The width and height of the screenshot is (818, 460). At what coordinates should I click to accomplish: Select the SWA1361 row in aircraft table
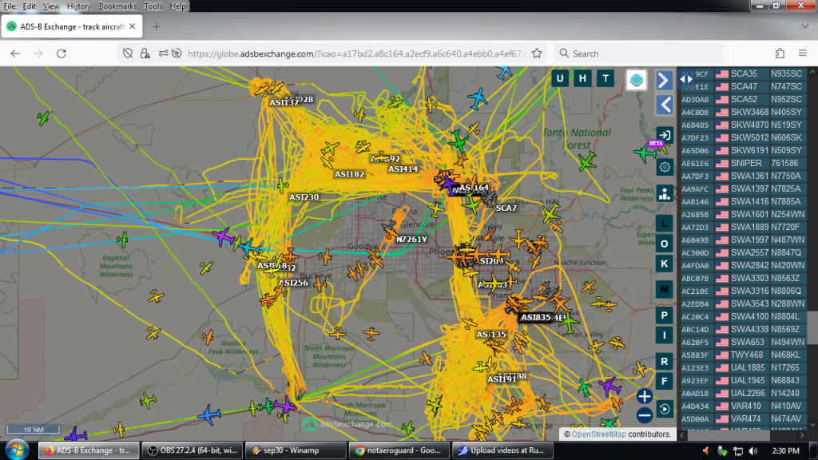[x=744, y=176]
